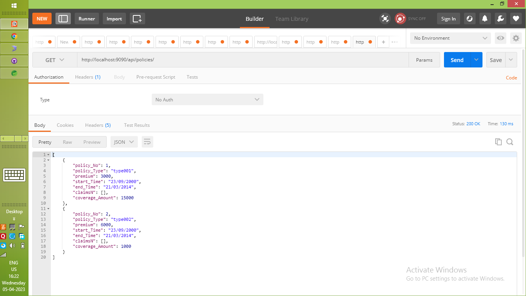Switch response view to Preview
This screenshot has width=526, height=296.
point(92,142)
